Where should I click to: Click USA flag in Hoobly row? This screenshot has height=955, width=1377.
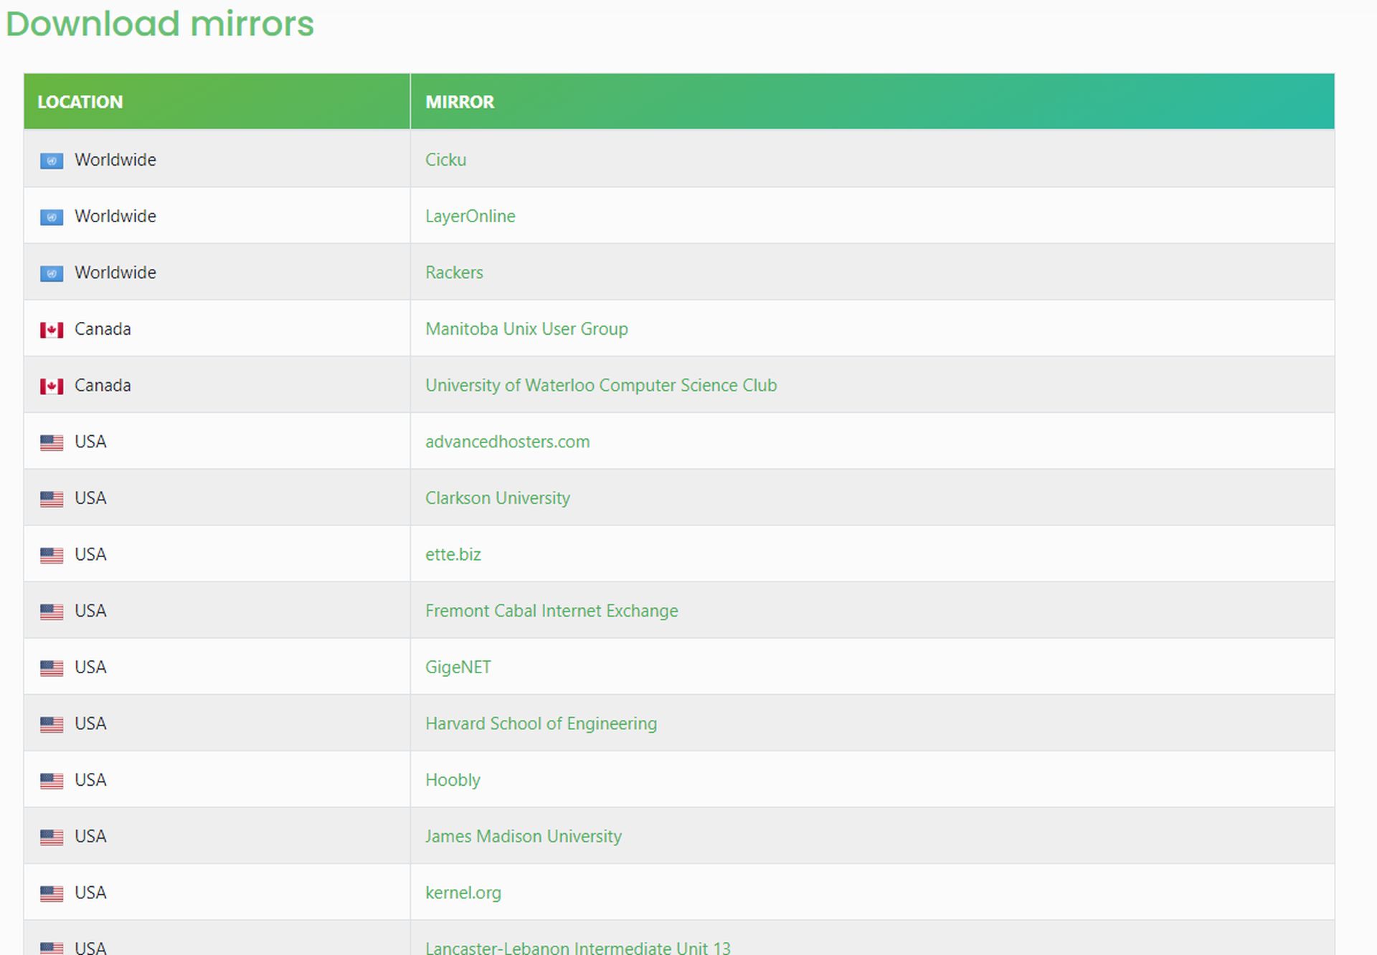(52, 781)
